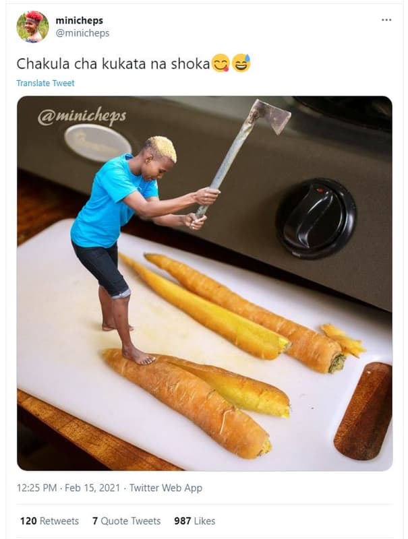Screen dimensions: 408x539
Task: Click the grinning sweat emoji
Action: (x=241, y=65)
